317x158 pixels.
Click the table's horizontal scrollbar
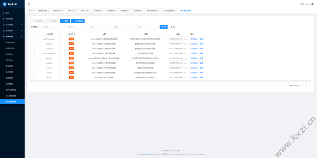[171, 81]
